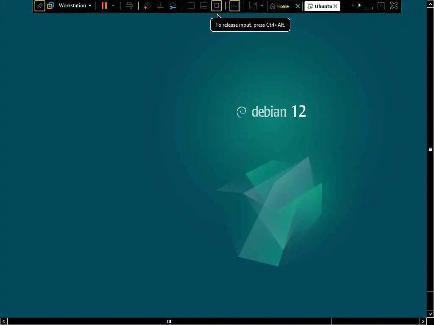The height and width of the screenshot is (325, 434).
Task: Toggle the library sidebar view icon
Action: (191, 6)
